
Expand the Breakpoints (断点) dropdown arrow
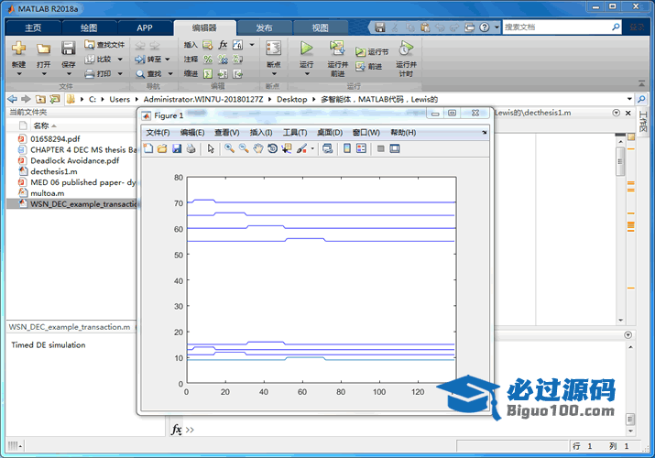point(274,74)
